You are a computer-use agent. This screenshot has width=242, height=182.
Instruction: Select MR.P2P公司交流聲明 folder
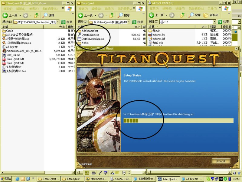coord(18,35)
